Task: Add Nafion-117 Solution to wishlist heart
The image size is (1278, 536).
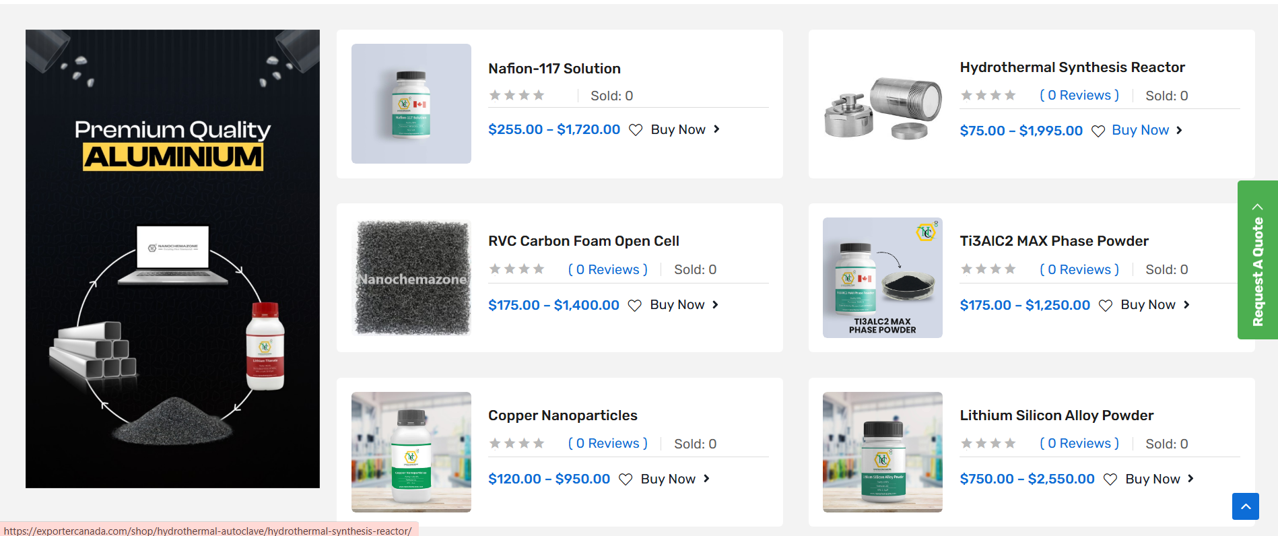Action: pos(636,130)
